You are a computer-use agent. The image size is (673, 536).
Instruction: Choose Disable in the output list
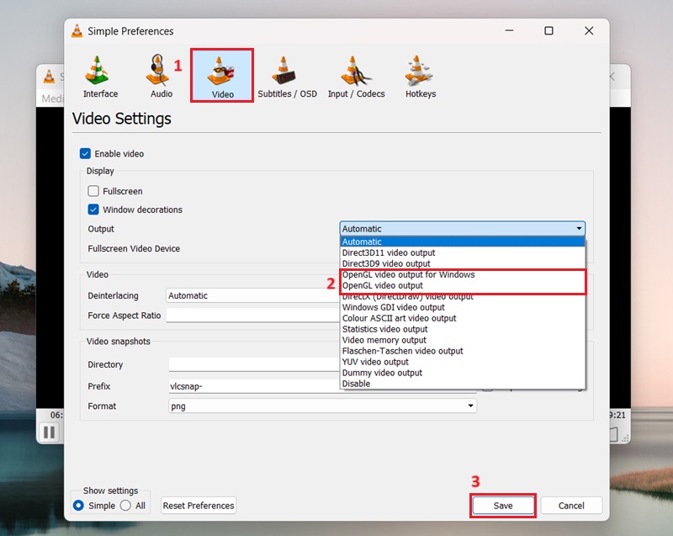[462, 384]
